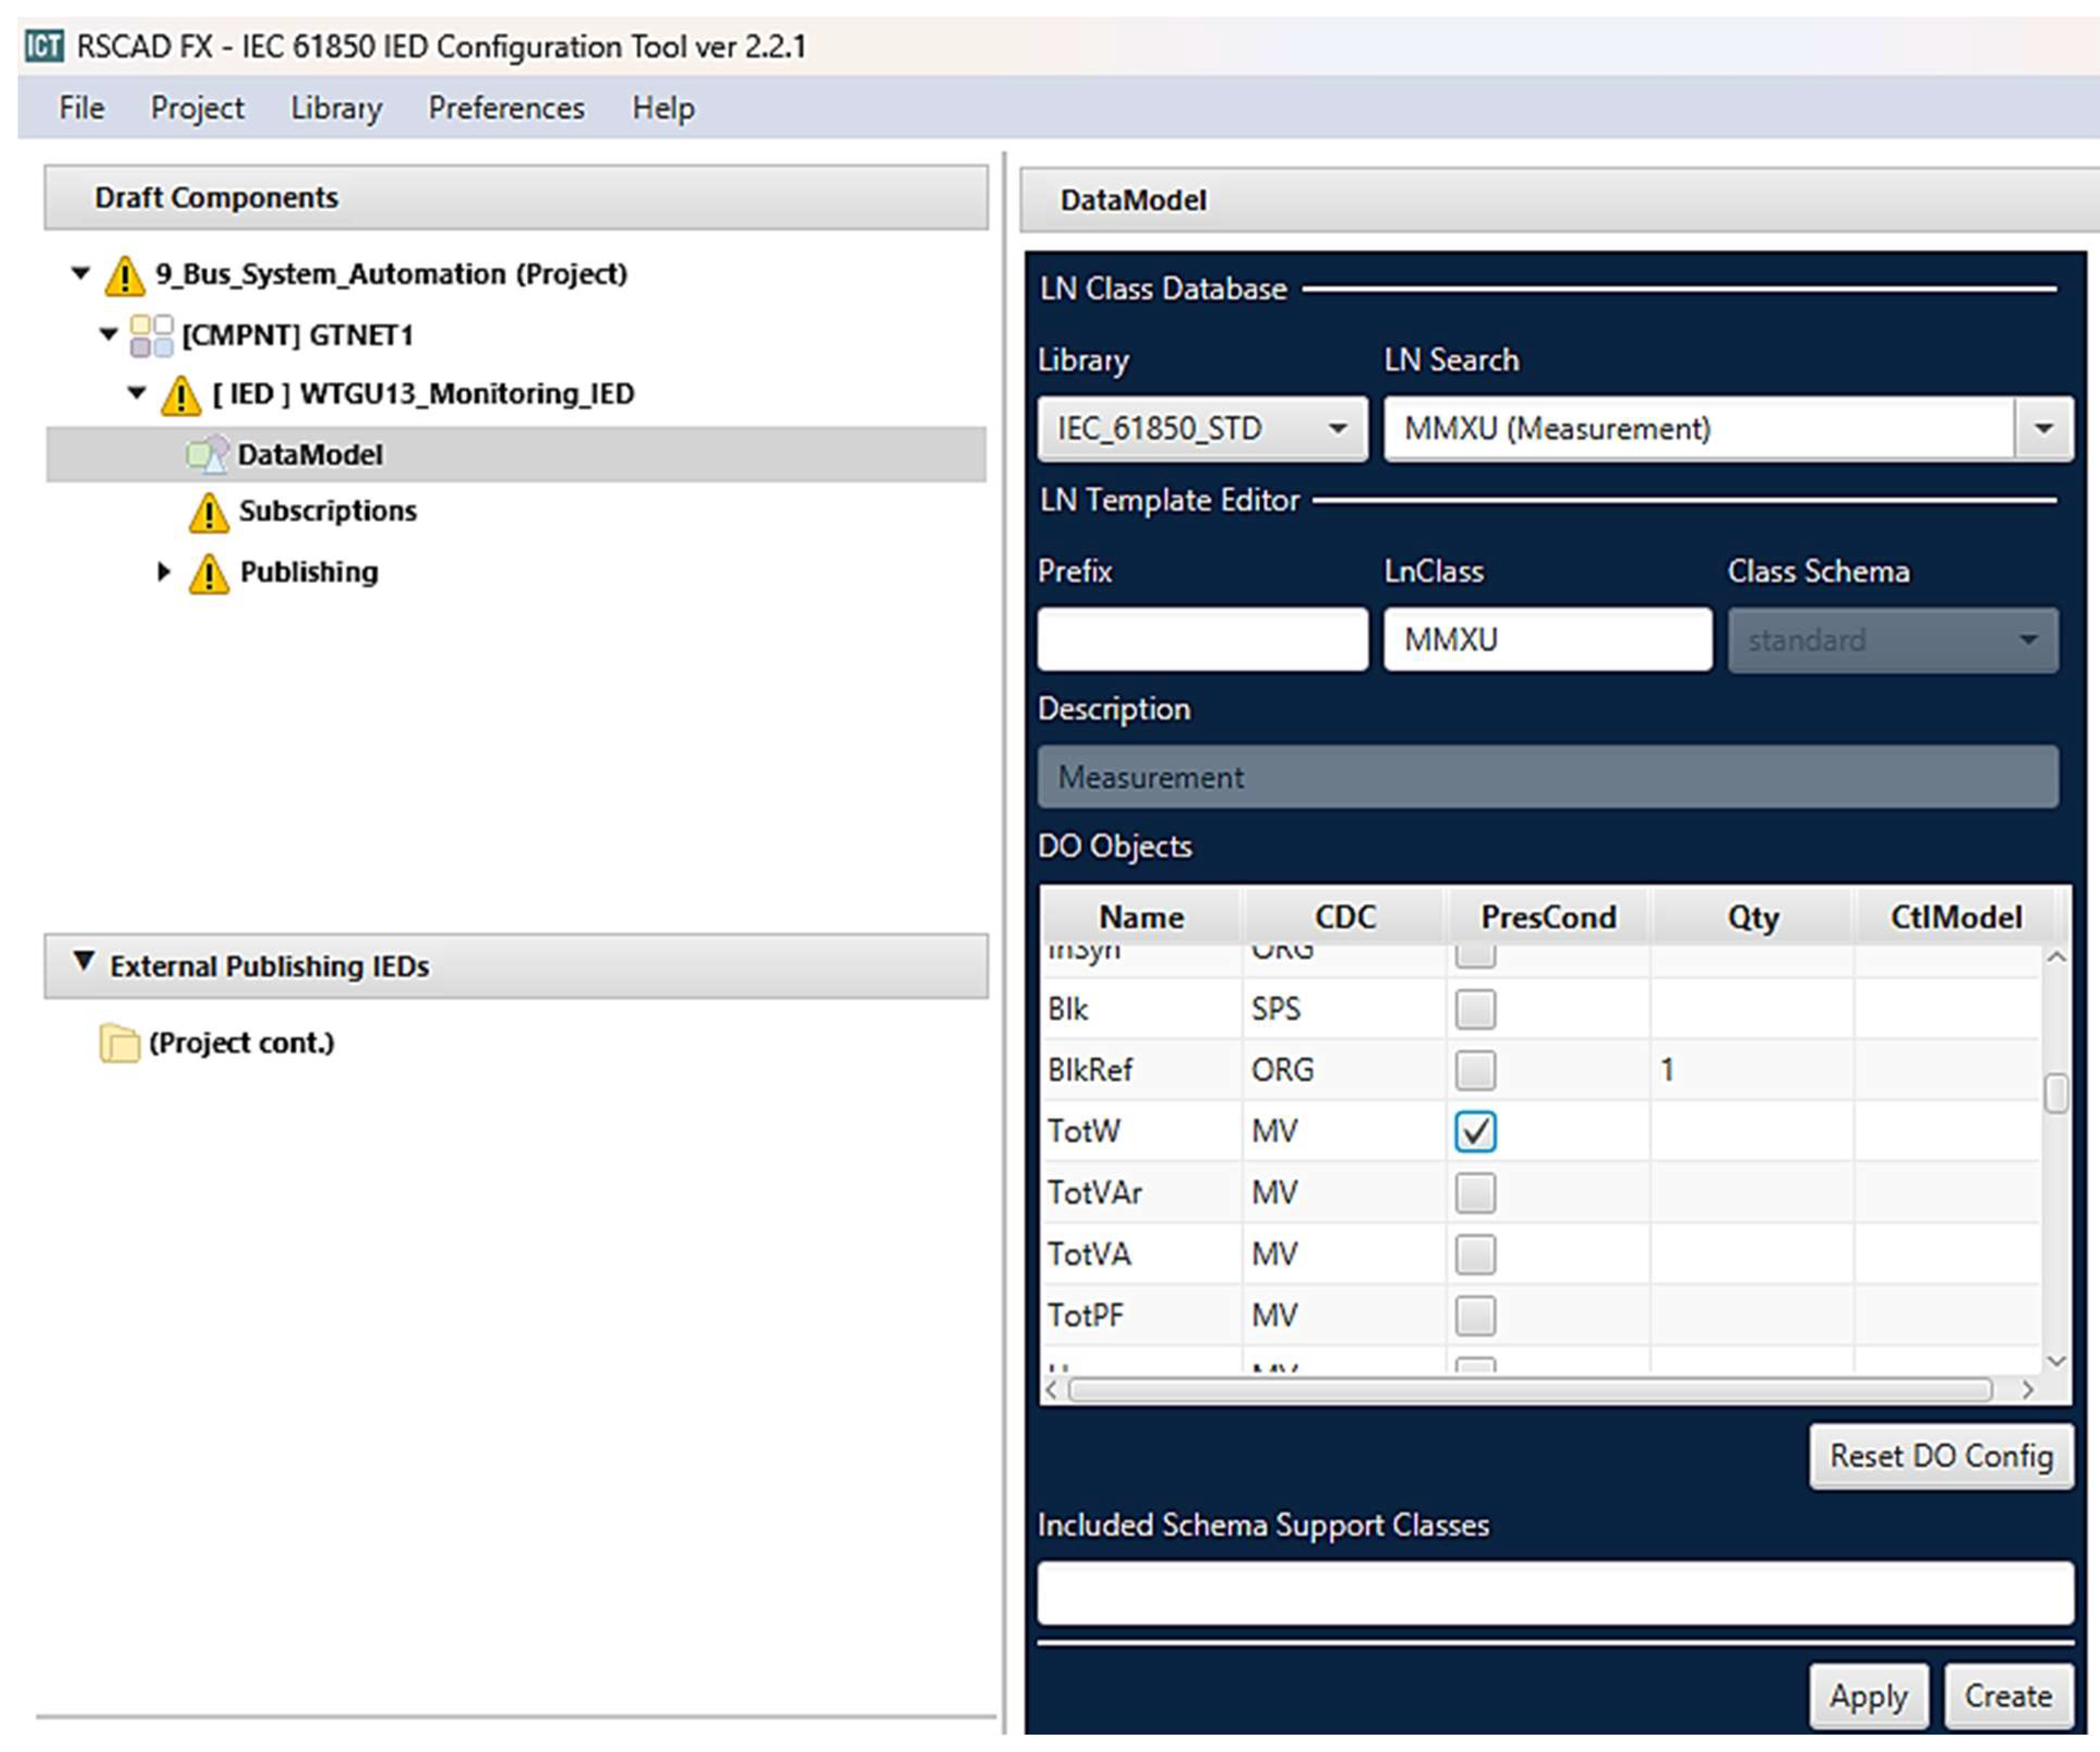Click the Project cont. folder icon

[x=120, y=1043]
